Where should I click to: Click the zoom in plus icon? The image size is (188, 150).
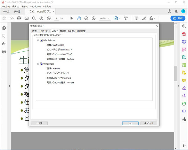tap(93, 18)
